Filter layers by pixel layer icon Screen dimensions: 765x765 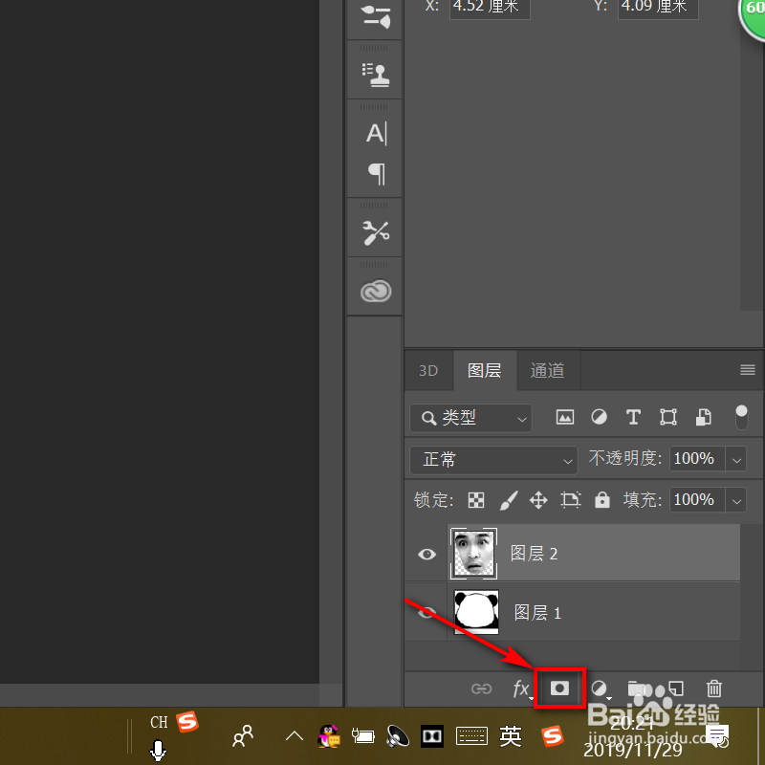564,417
